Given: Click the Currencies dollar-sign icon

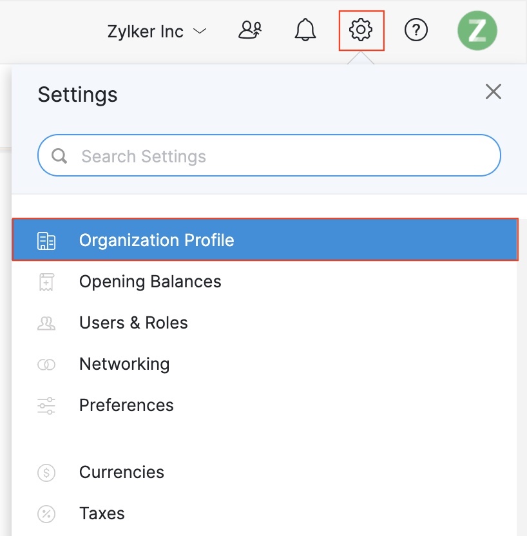Looking at the screenshot, I should [46, 472].
